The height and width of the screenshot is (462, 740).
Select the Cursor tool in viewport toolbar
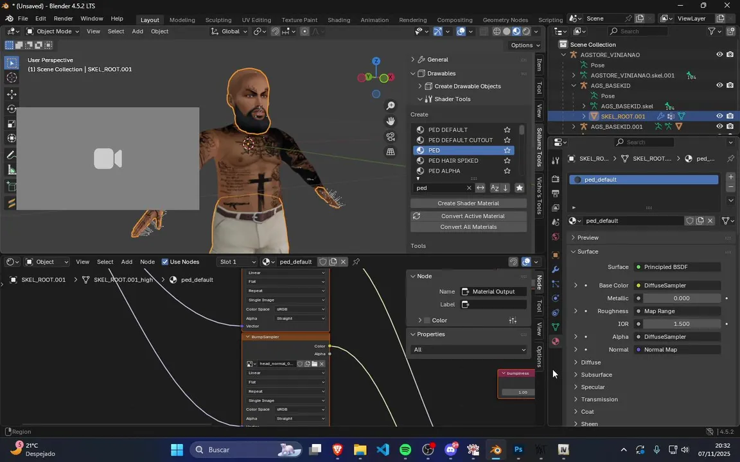coord(12,77)
